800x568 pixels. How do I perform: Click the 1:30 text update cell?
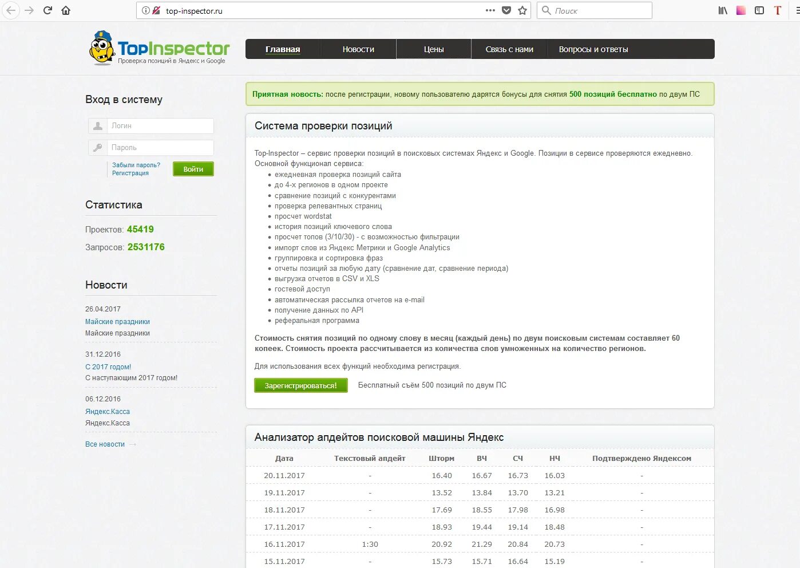click(370, 545)
